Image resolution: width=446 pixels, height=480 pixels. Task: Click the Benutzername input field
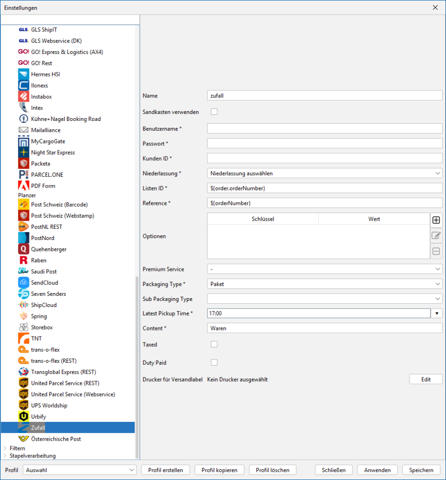(x=324, y=128)
